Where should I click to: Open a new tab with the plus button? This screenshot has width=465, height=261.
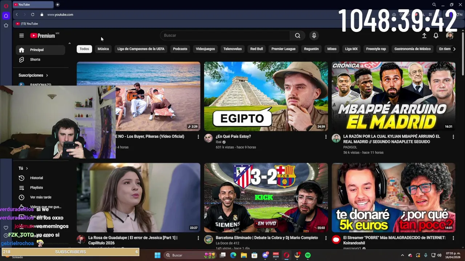point(57,4)
